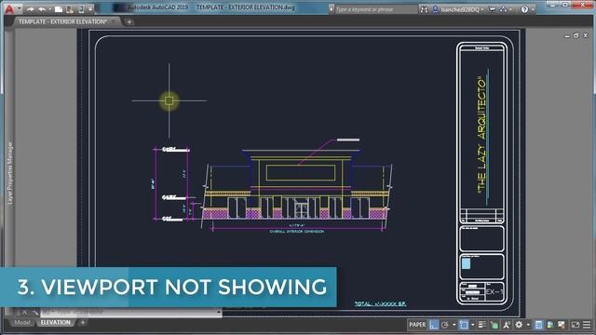596x335 pixels.
Task: Close the command line with X
Action: [24, 313]
